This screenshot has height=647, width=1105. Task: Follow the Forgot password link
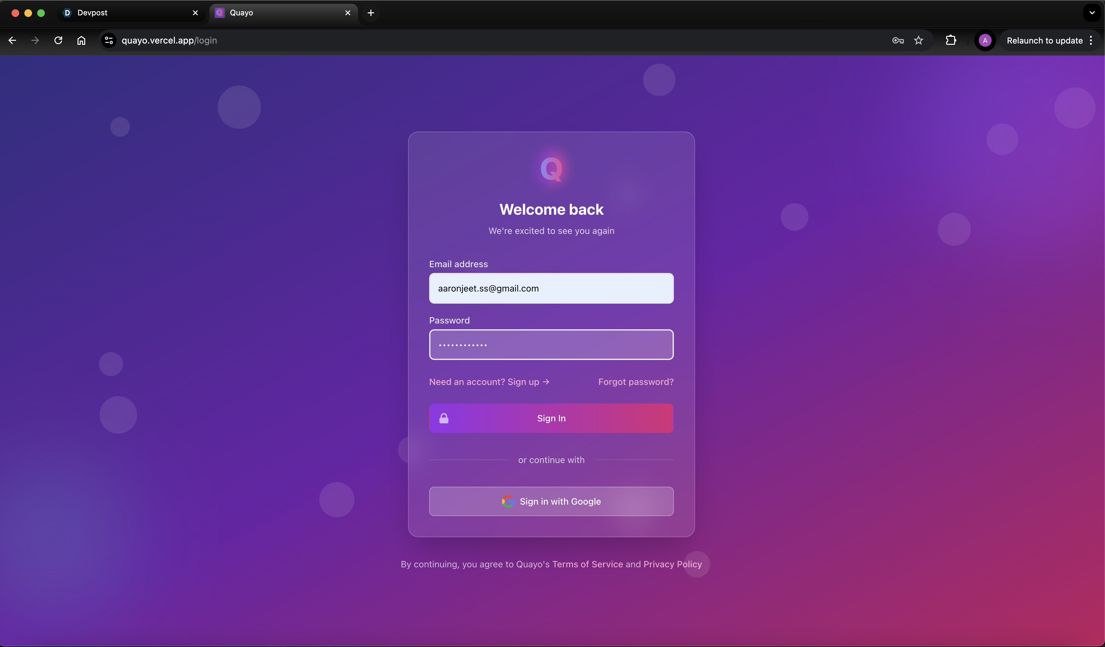[635, 381]
